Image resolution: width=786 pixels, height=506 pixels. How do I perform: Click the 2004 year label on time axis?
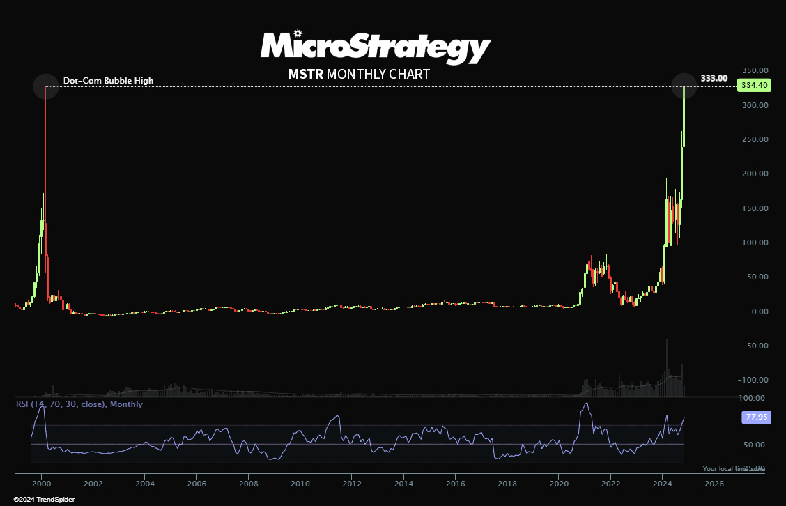(145, 484)
